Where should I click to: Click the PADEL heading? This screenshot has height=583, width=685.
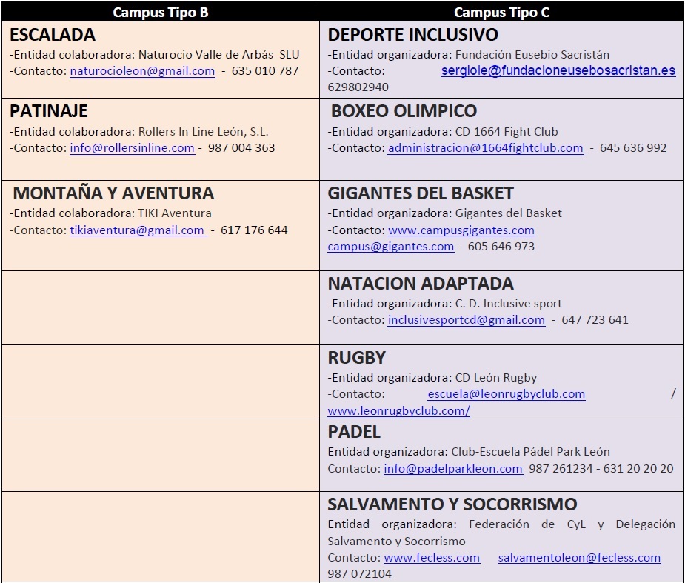[354, 432]
